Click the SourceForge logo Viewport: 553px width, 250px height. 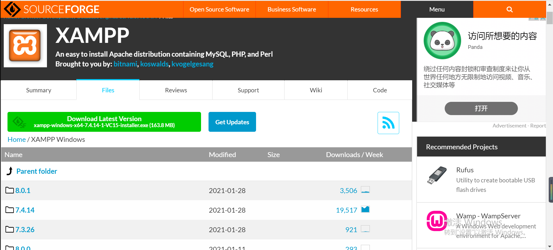(52, 9)
